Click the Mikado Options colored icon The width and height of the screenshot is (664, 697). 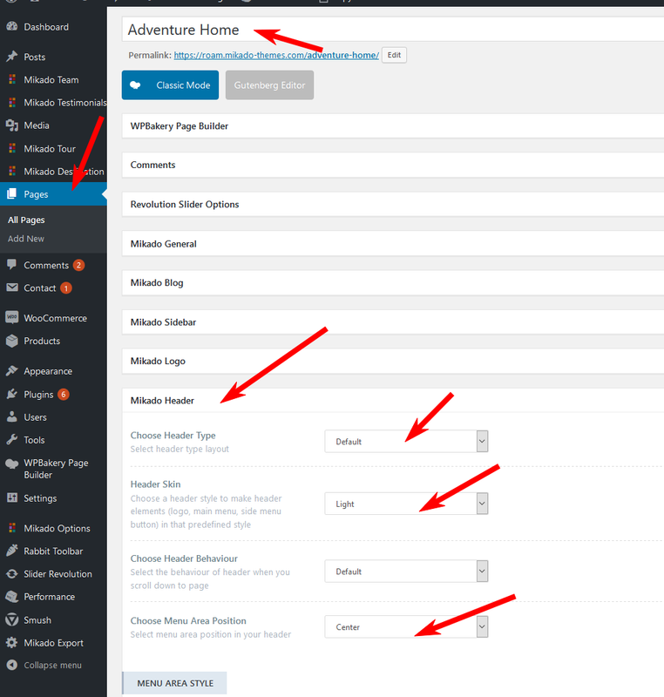click(x=12, y=528)
